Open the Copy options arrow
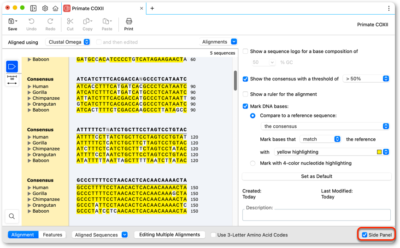The width and height of the screenshot is (400, 248). 91,21
